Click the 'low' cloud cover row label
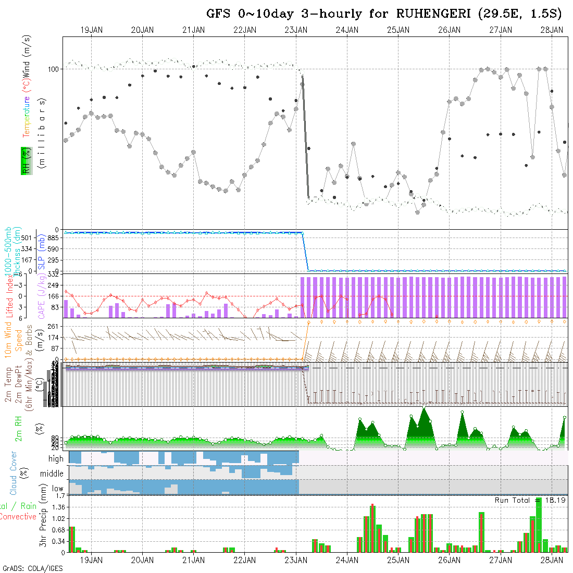 (57, 489)
